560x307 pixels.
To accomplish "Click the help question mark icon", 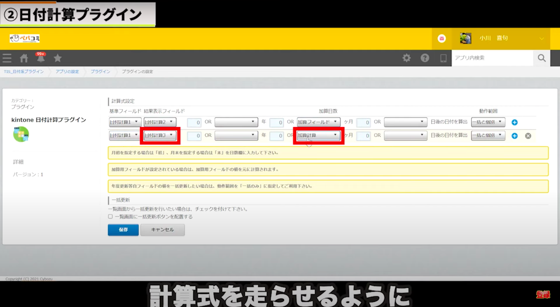I will (425, 58).
